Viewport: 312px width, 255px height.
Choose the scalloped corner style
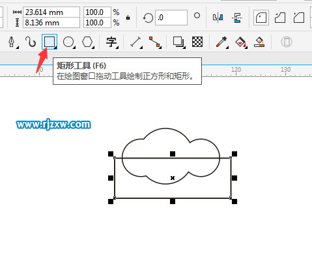[280, 18]
